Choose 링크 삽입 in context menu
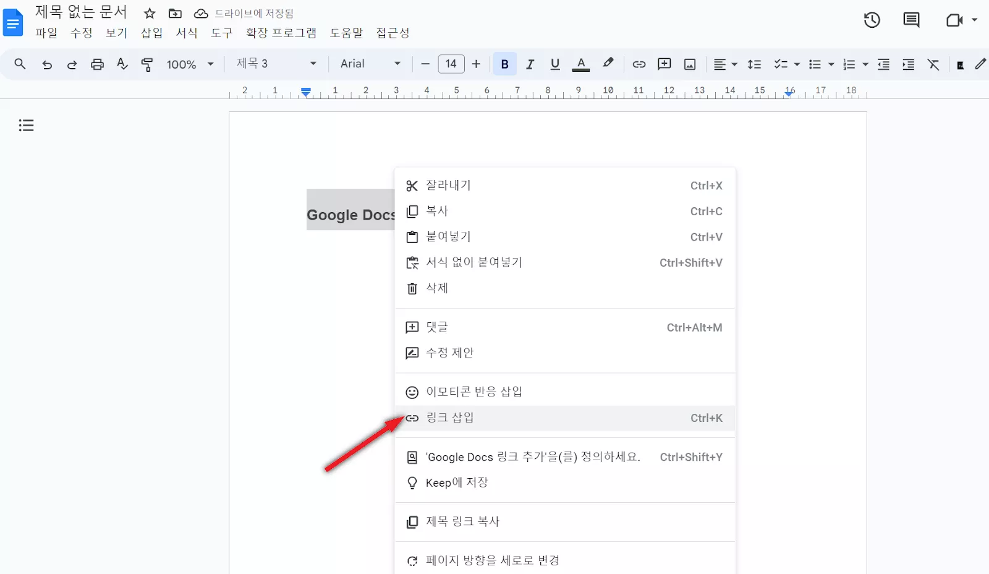 point(565,418)
